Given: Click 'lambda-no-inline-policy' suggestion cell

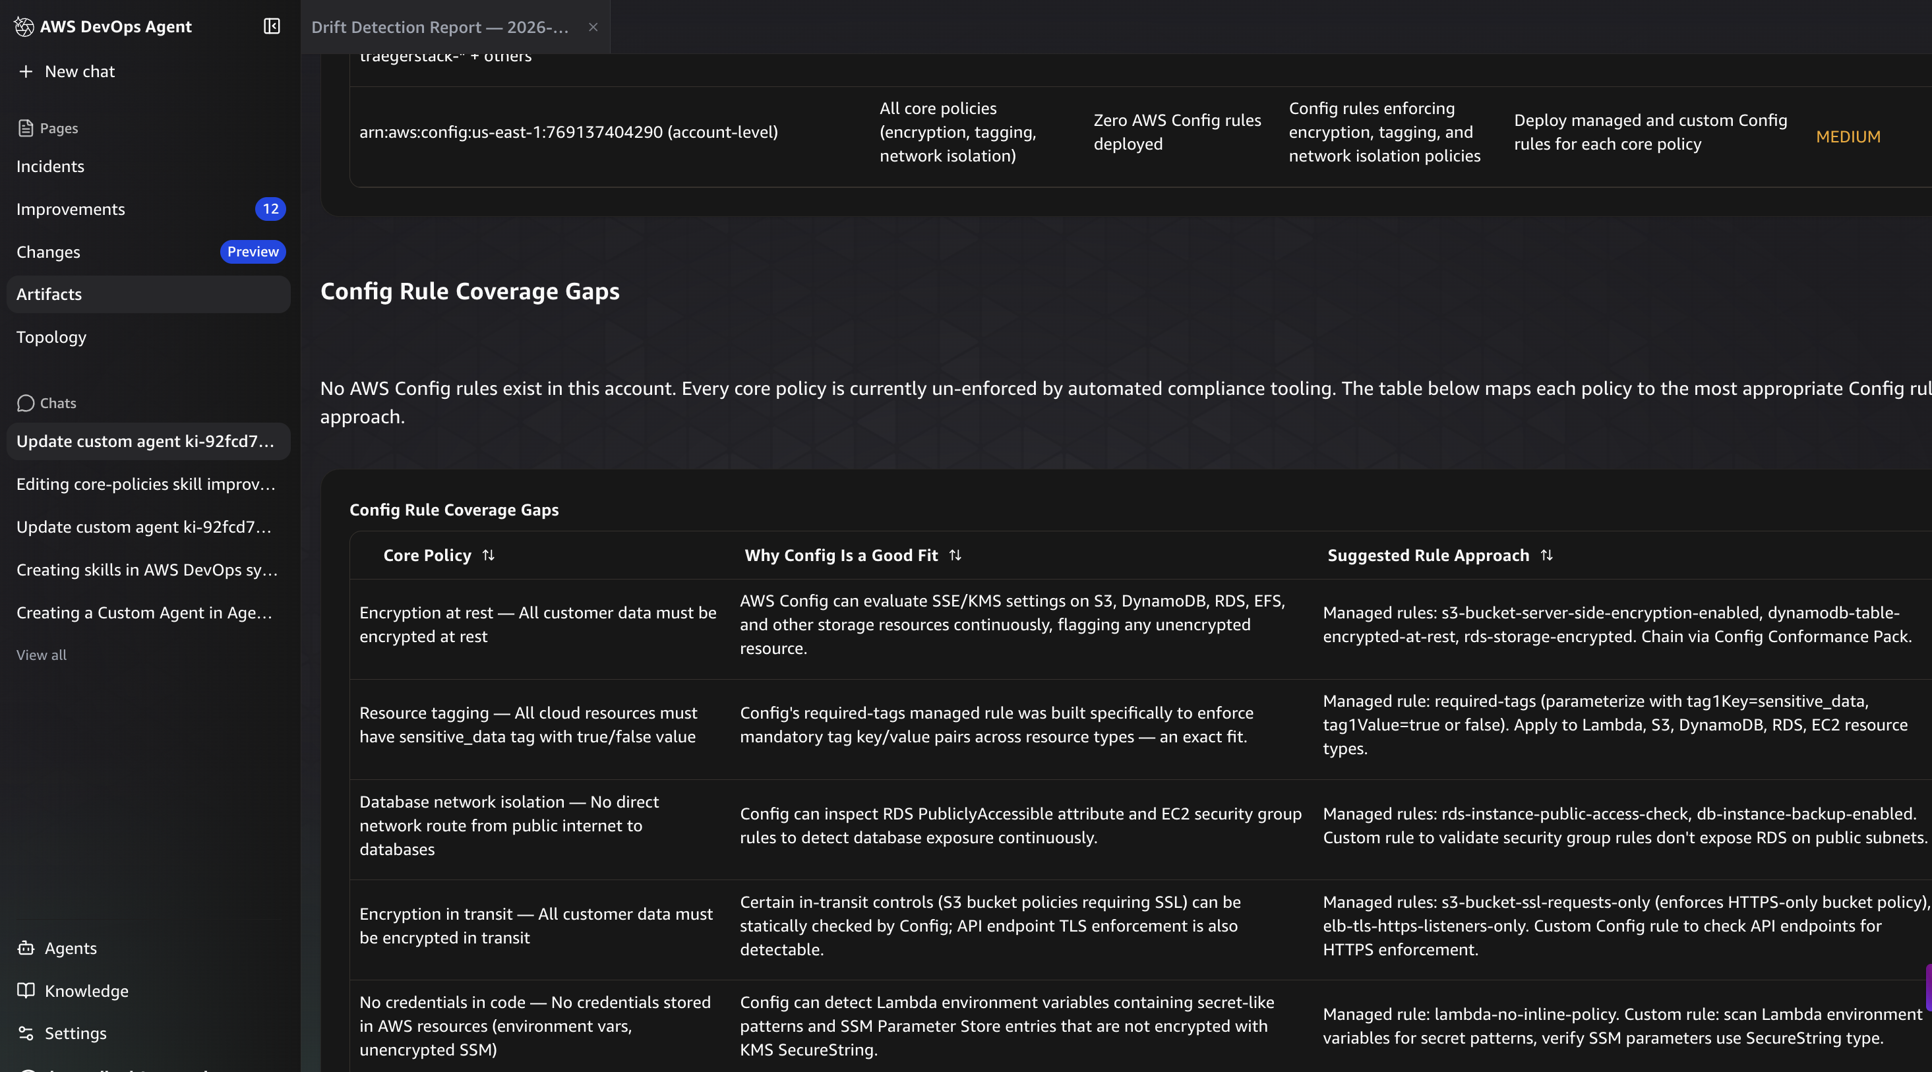Looking at the screenshot, I should (x=1623, y=1027).
